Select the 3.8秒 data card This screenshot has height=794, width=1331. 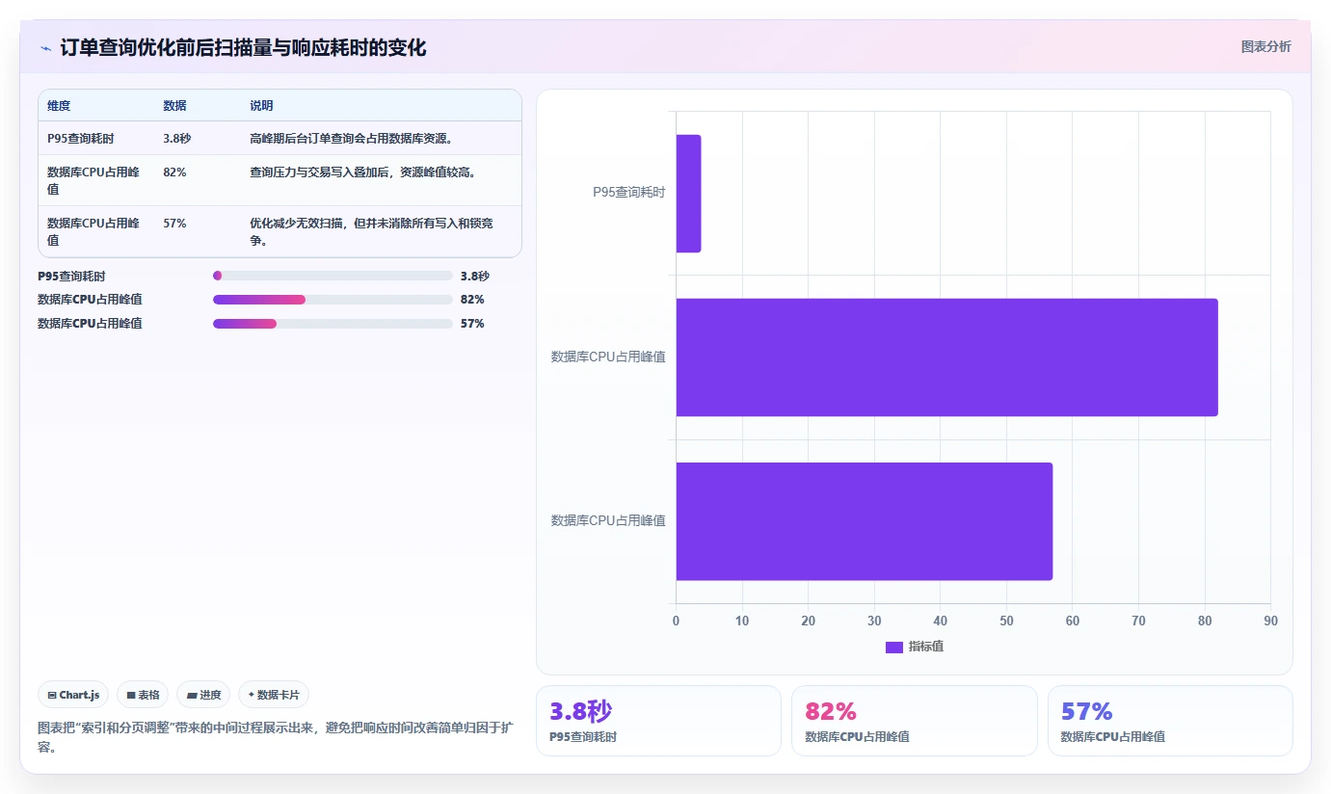click(658, 721)
